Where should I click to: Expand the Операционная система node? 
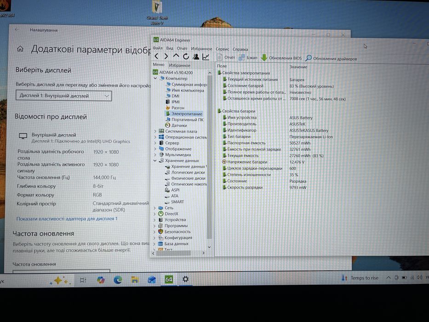click(155, 137)
